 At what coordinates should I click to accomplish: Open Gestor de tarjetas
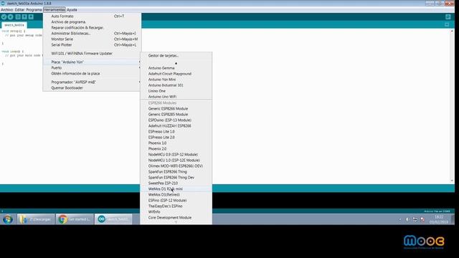point(176,56)
